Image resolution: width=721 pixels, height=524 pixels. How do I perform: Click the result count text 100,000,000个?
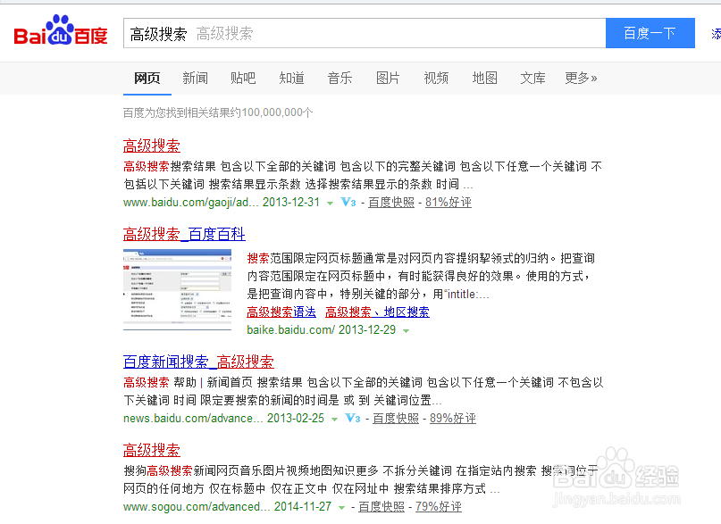point(277,112)
